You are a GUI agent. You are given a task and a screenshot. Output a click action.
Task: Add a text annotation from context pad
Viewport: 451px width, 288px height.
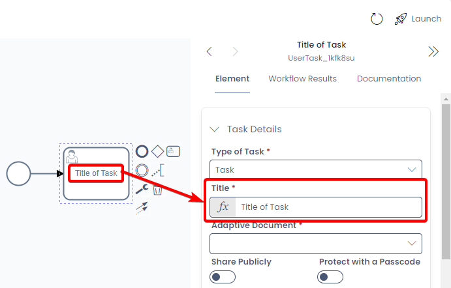[157, 171]
